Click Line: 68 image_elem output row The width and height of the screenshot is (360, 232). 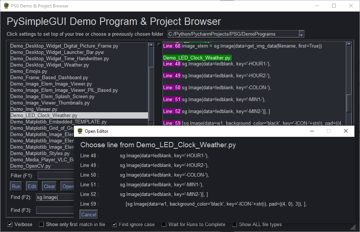coord(242,46)
